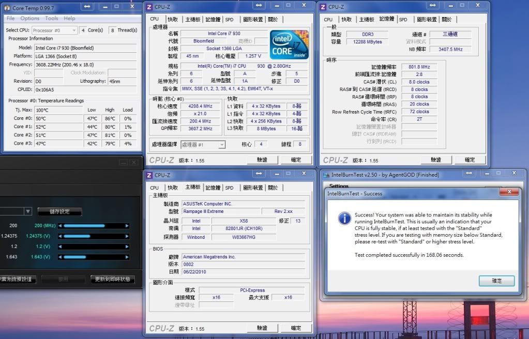The image size is (529, 339).
Task: Increase the 200 (MHz) slider with its right arrow
Action: (127, 226)
